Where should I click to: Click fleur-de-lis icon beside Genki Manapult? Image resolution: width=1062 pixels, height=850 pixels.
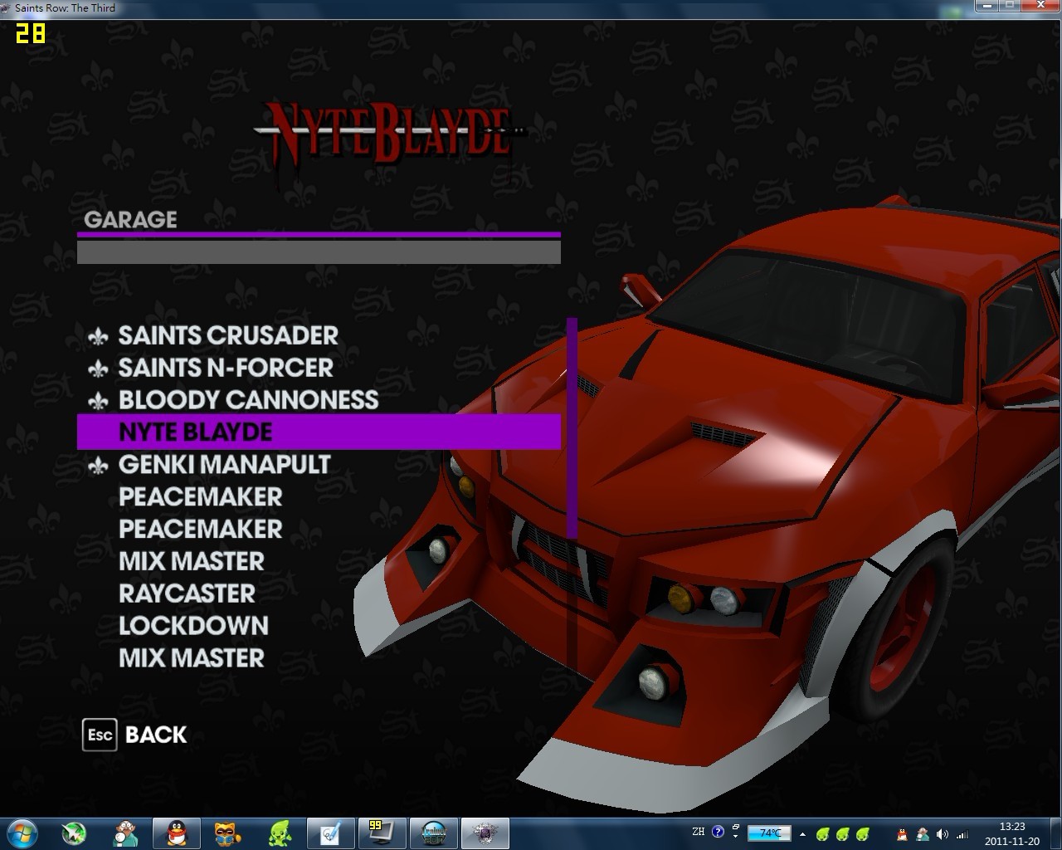98,465
